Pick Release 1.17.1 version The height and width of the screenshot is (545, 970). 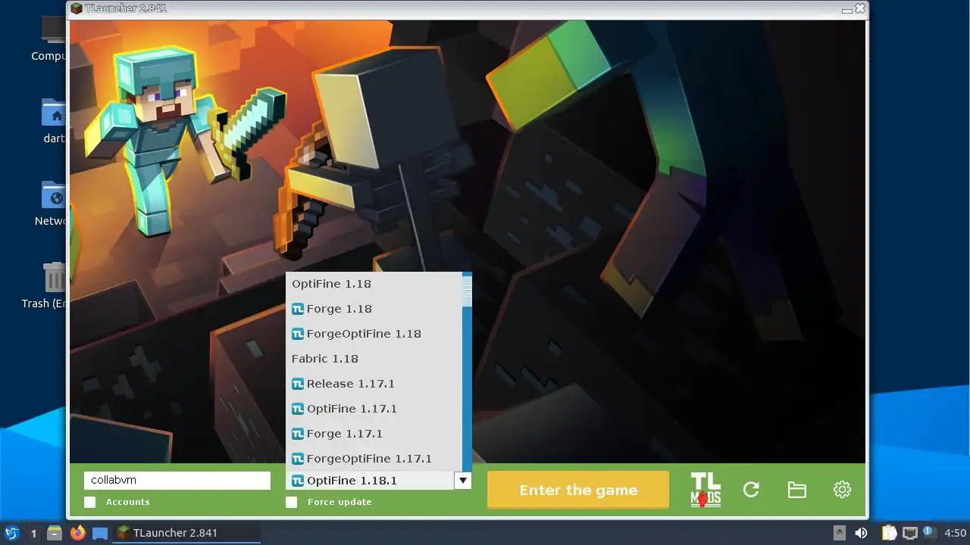click(374, 384)
